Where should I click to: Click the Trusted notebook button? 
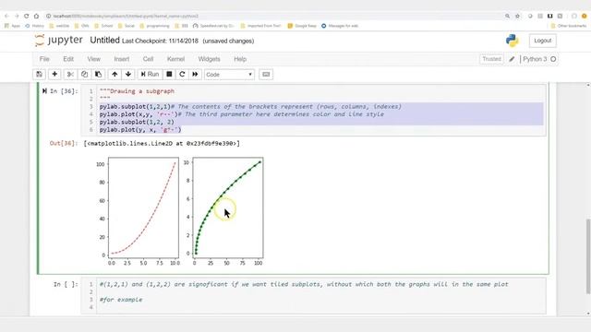[x=491, y=59]
